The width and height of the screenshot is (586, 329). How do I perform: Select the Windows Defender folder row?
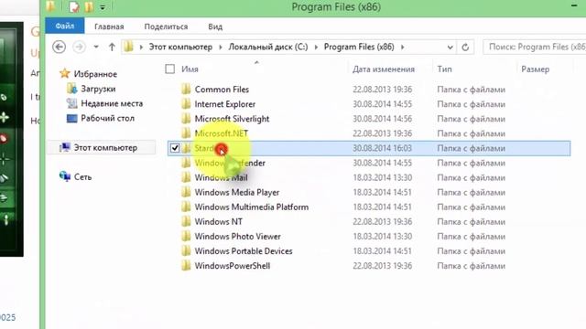pos(369,163)
